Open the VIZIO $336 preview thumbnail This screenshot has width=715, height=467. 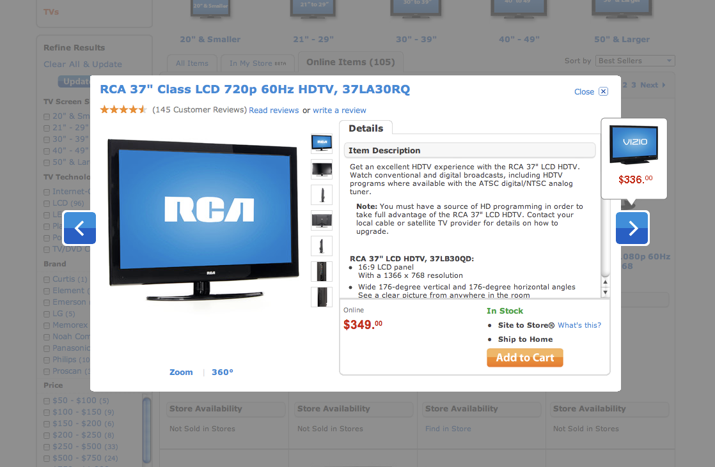point(634,158)
